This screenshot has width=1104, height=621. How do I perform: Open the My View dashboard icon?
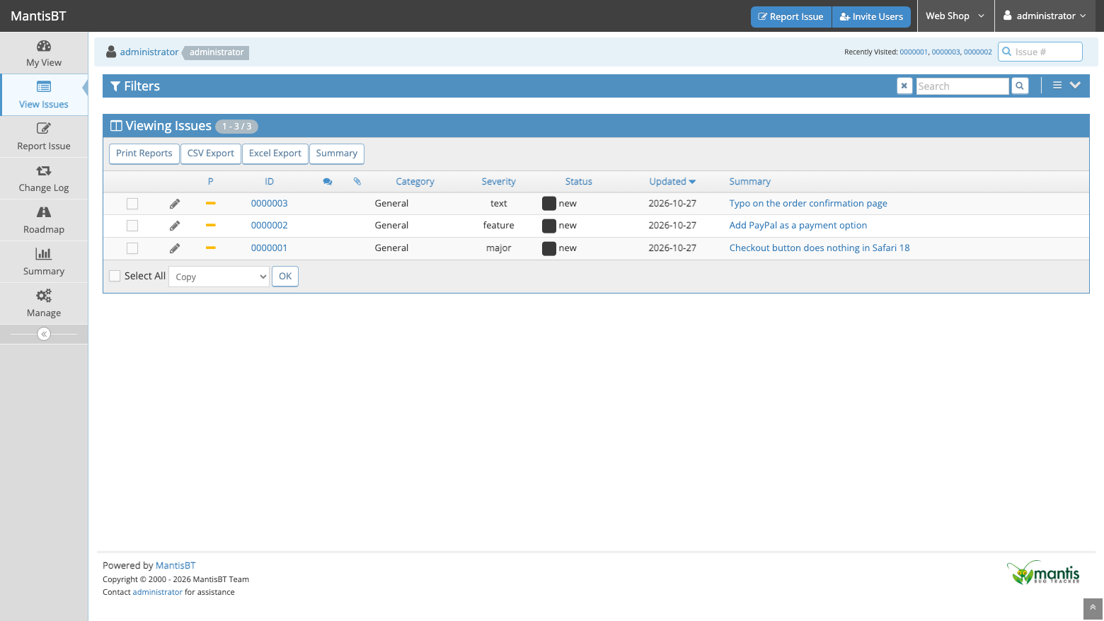(44, 47)
